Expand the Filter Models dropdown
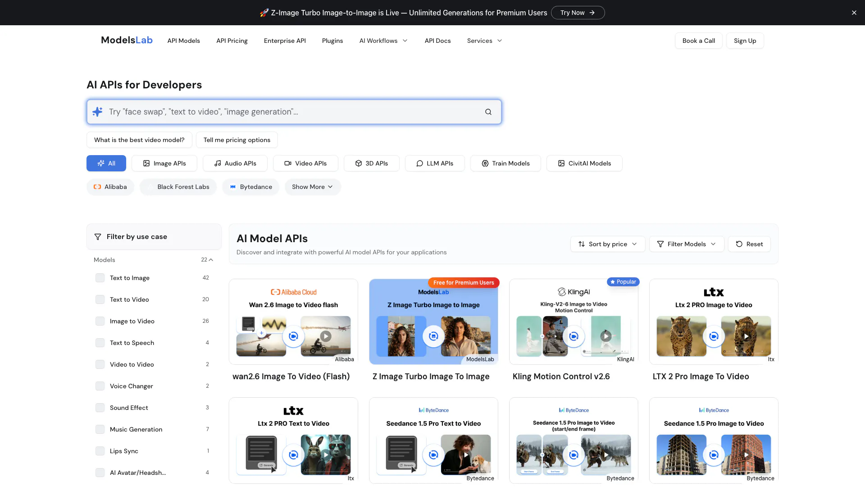This screenshot has height=487, width=865. point(686,244)
